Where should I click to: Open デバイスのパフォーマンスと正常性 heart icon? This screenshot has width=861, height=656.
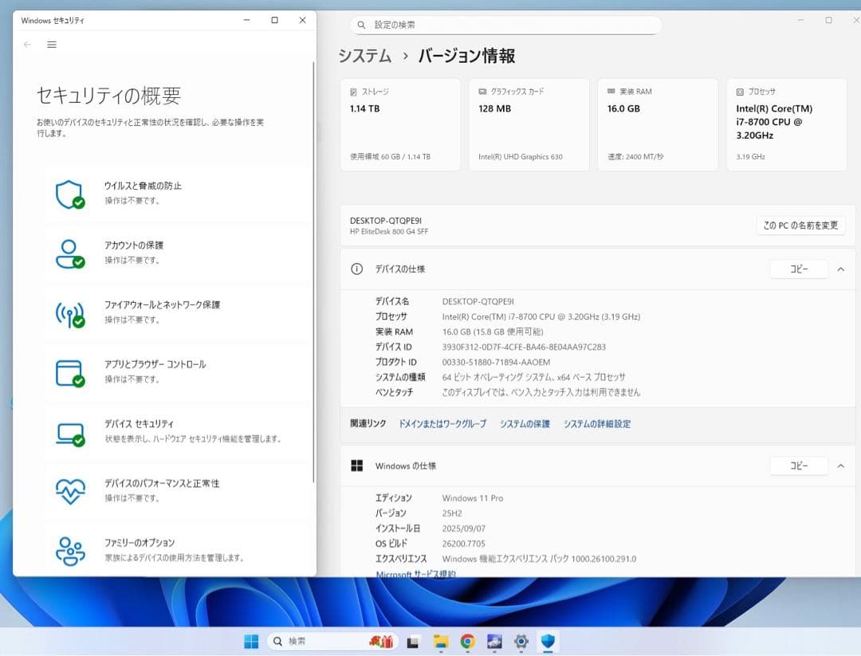coord(70,490)
